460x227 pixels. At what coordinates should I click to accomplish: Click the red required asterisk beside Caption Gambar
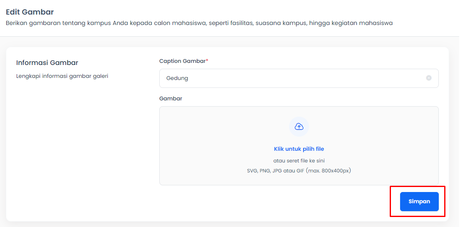(207, 60)
